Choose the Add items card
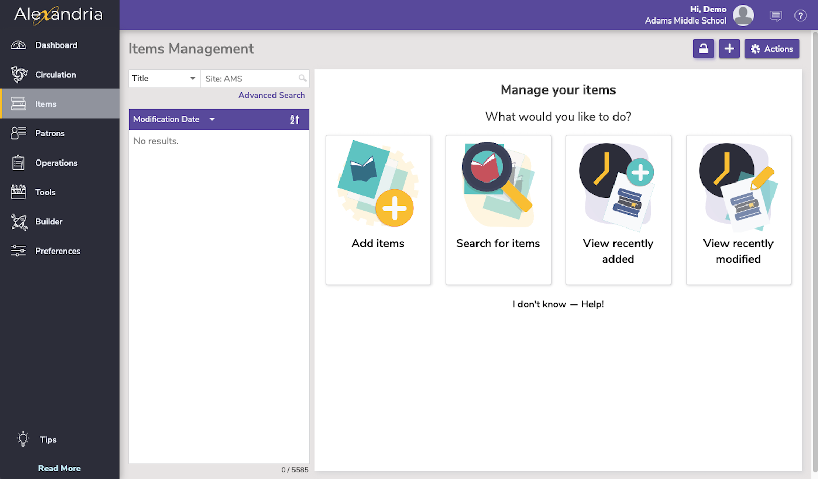Viewport: 818px width, 479px height. click(x=378, y=210)
